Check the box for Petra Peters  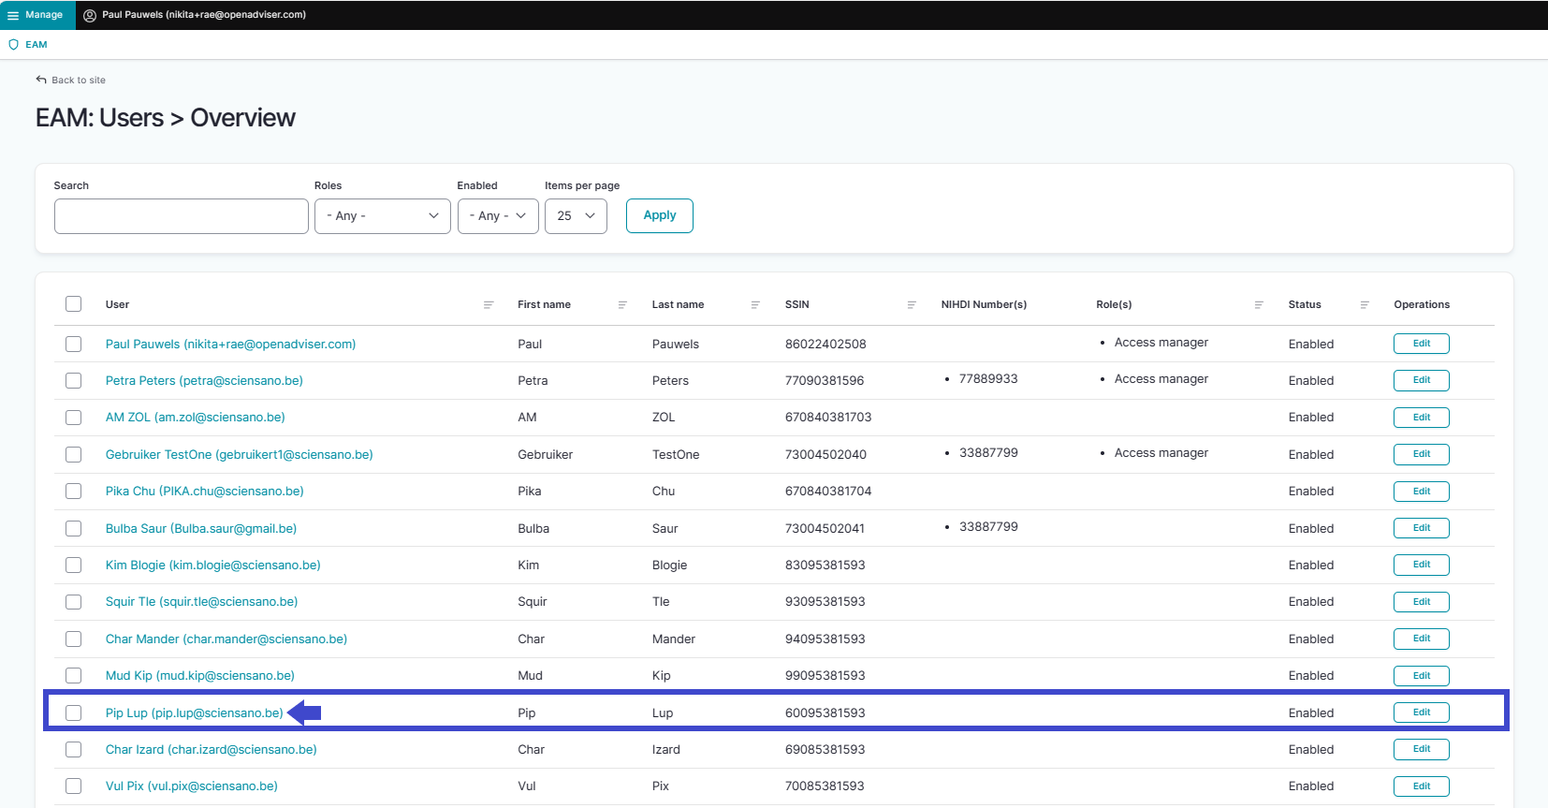[74, 381]
